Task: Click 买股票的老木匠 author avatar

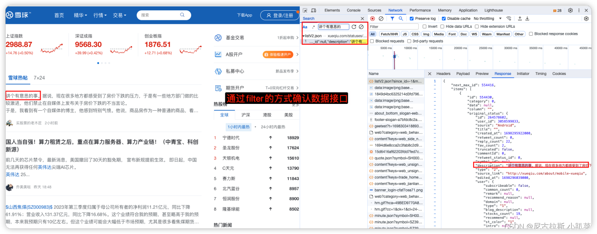Action: tap(10, 123)
